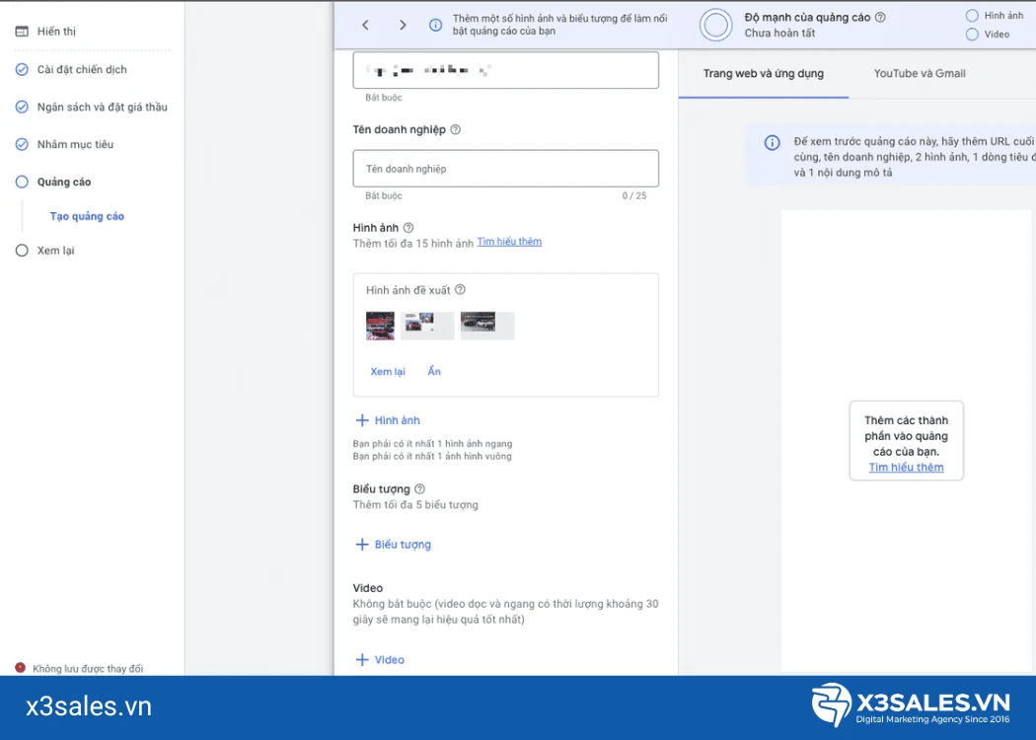The width and height of the screenshot is (1036, 740).
Task: Click info icon in preview notice
Action: point(772,143)
